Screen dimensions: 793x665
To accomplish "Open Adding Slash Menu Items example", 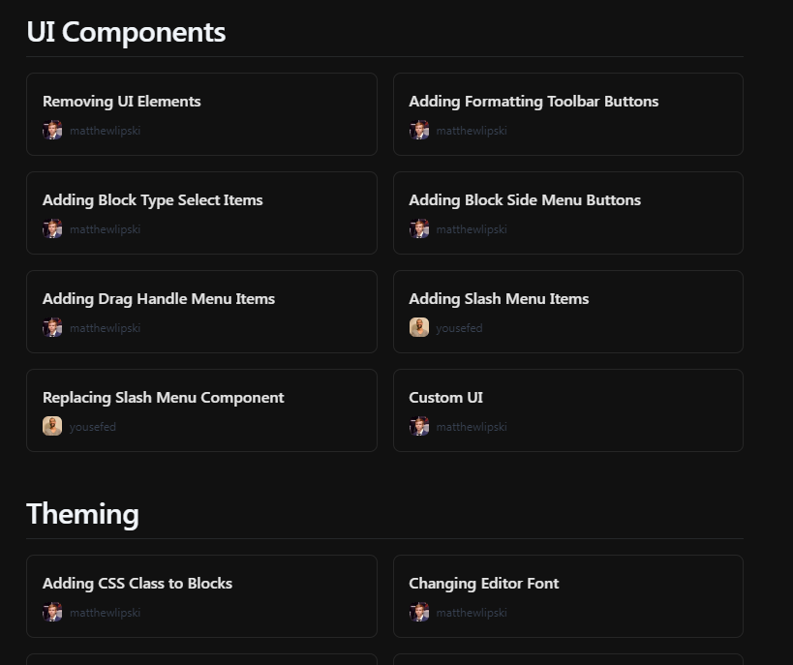I will pyautogui.click(x=568, y=312).
